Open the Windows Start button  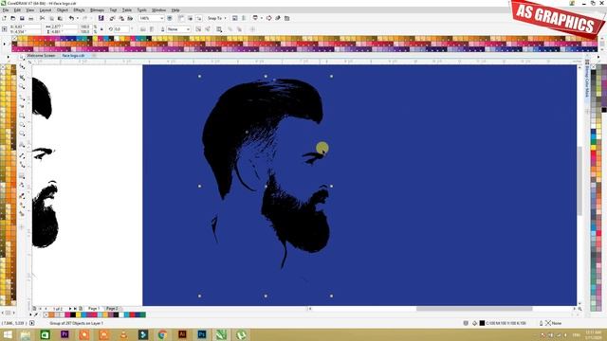8,334
